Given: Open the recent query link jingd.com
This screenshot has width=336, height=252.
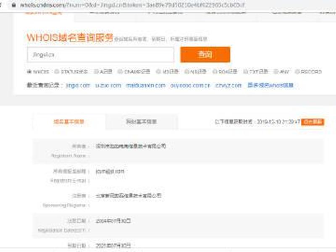Looking at the screenshot, I should click(78, 85).
